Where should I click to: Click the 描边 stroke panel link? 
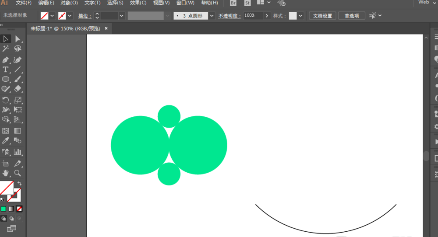(85, 16)
